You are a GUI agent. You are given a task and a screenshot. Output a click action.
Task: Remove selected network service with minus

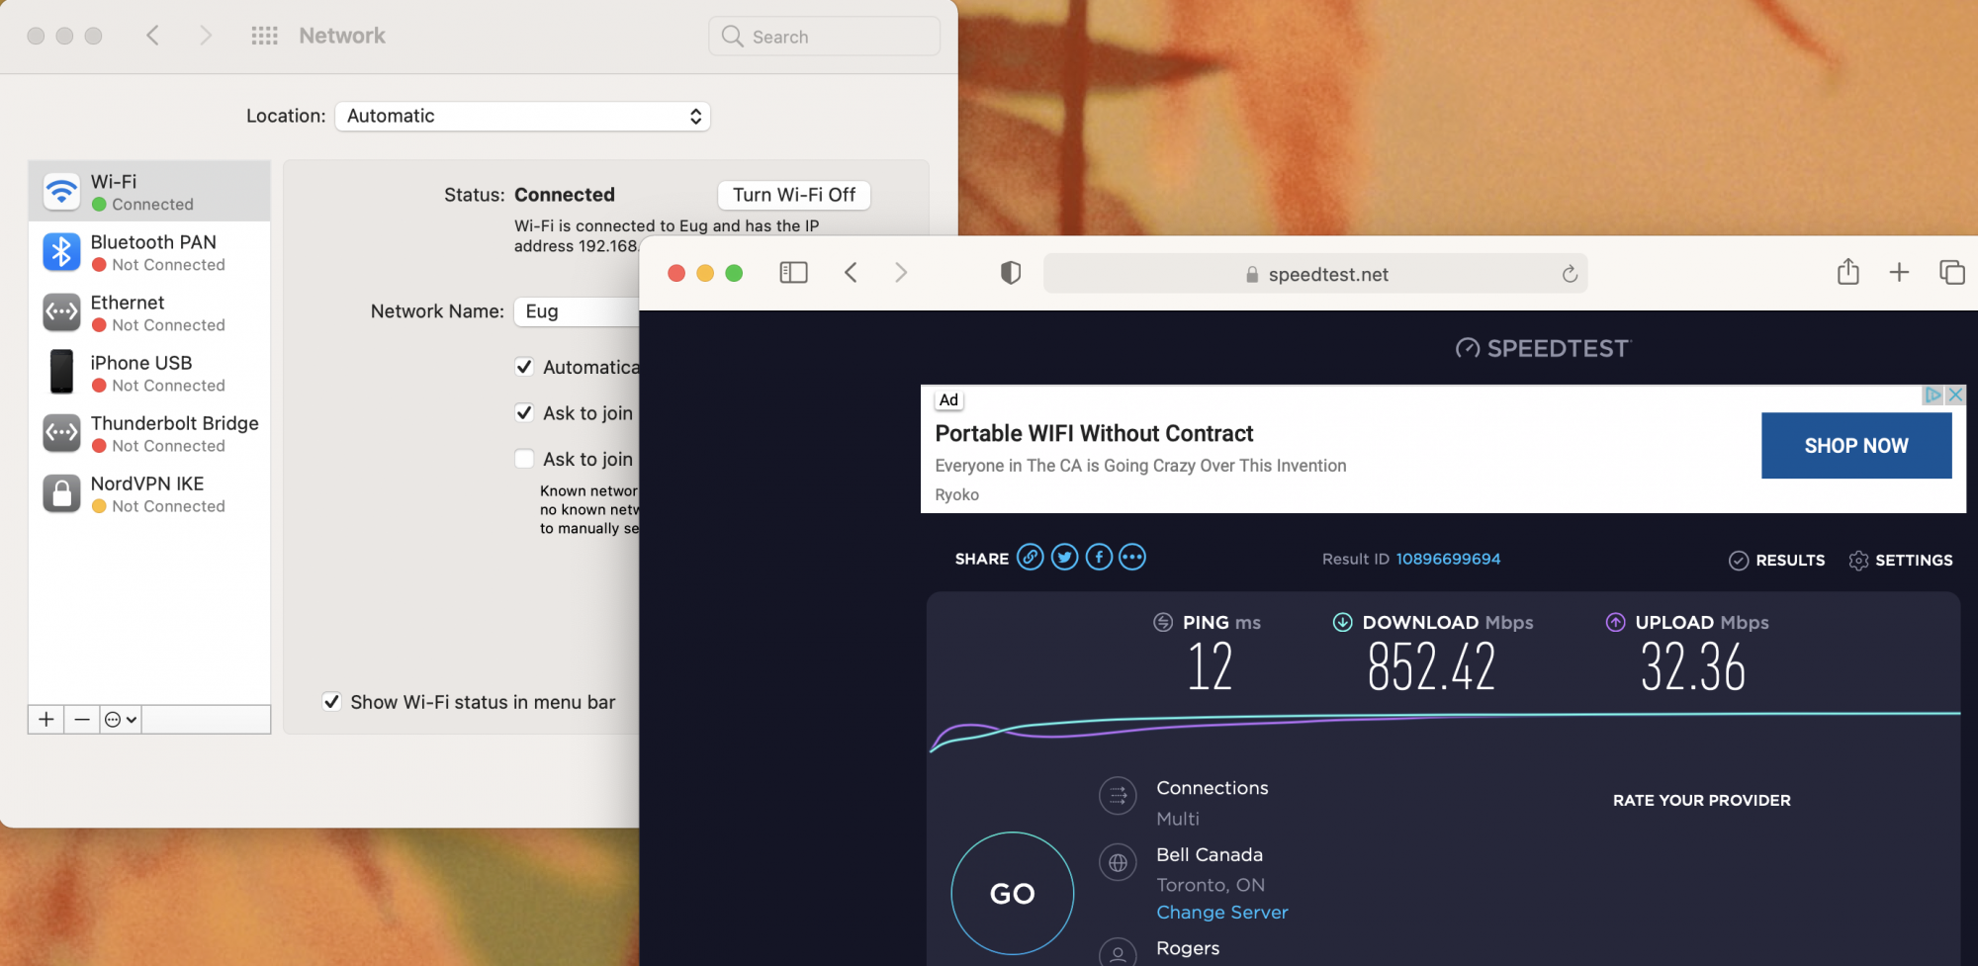82,719
